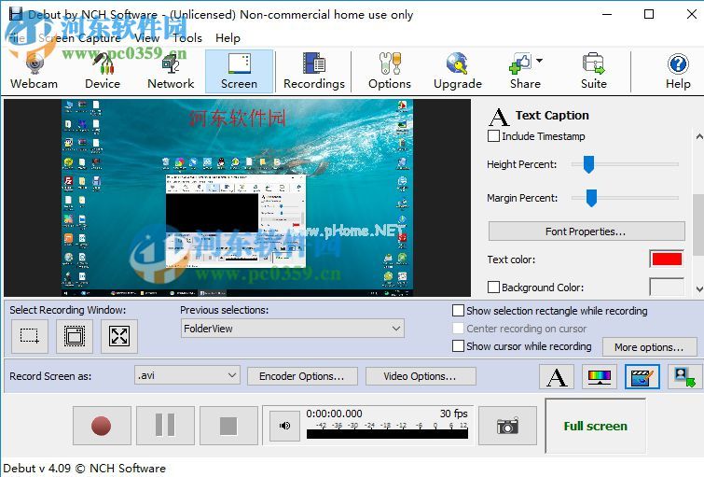Click the video effects clapperboard icon
Screen dimensions: 704x477
coord(642,377)
